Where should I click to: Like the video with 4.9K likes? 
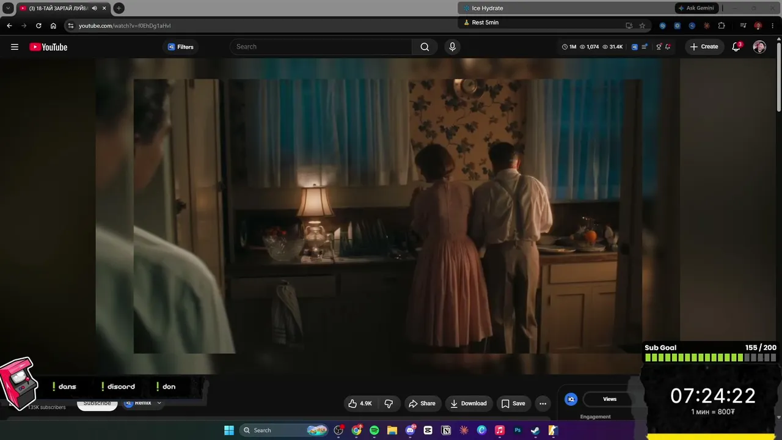coord(360,403)
